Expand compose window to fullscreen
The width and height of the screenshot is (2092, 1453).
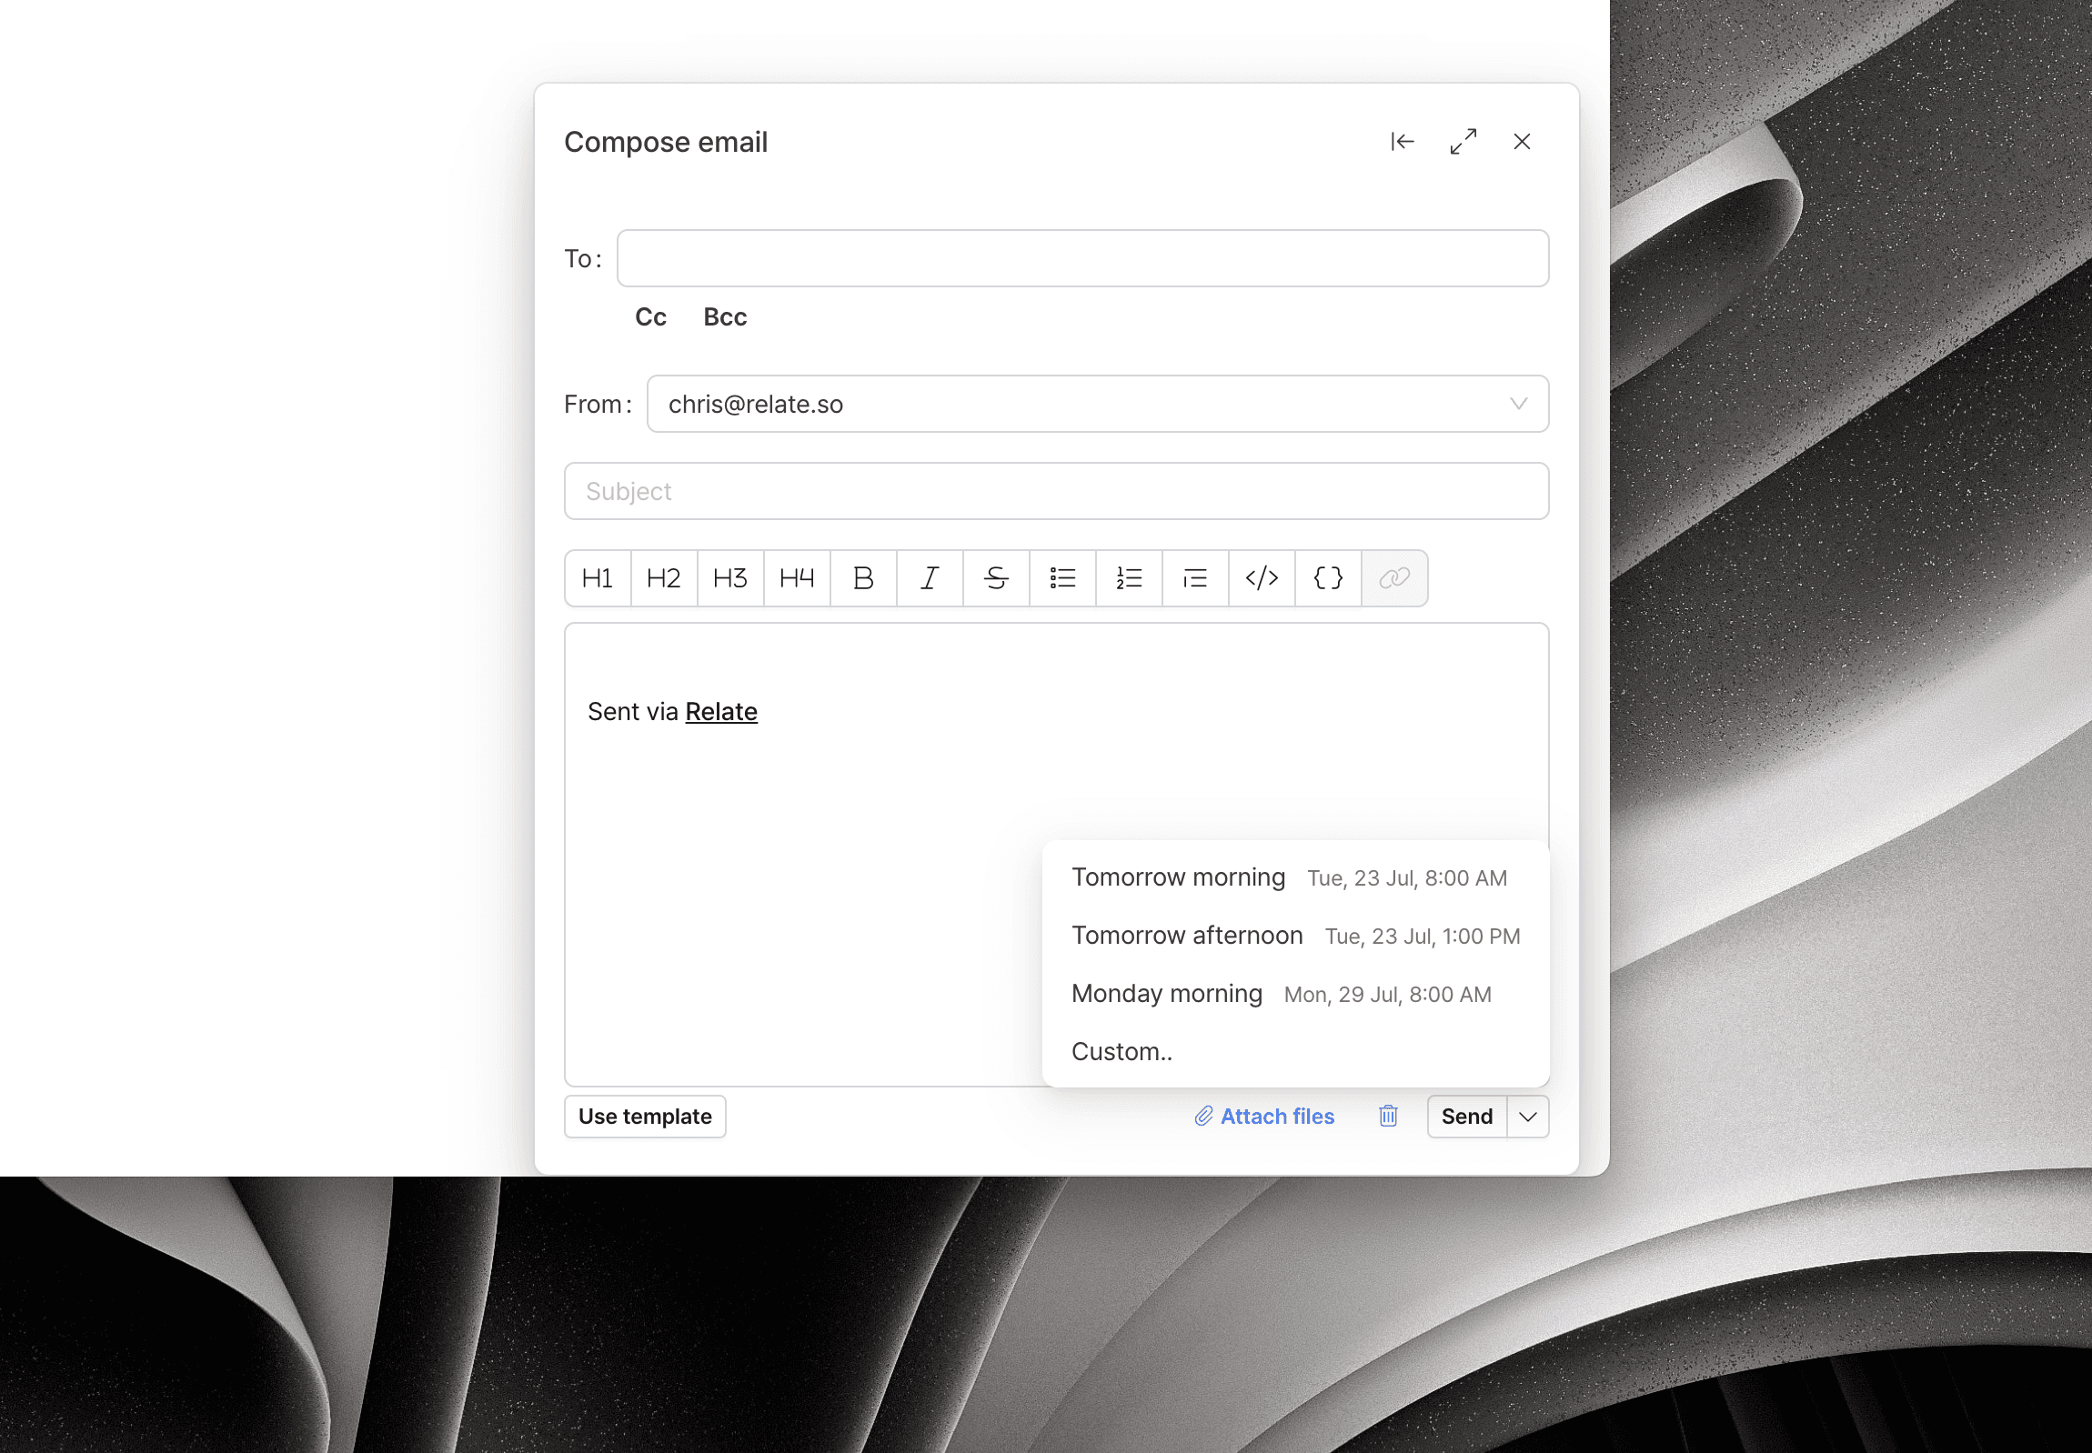click(1463, 142)
